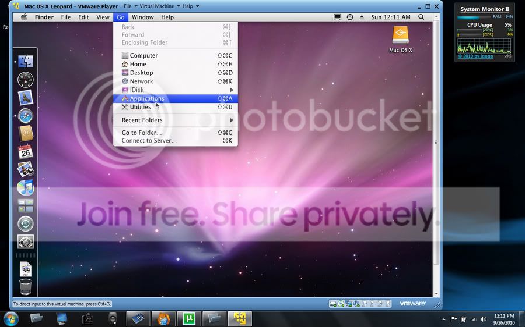Viewport: 525px width, 327px height.
Task: Open the Finder menu
Action: pyautogui.click(x=44, y=17)
